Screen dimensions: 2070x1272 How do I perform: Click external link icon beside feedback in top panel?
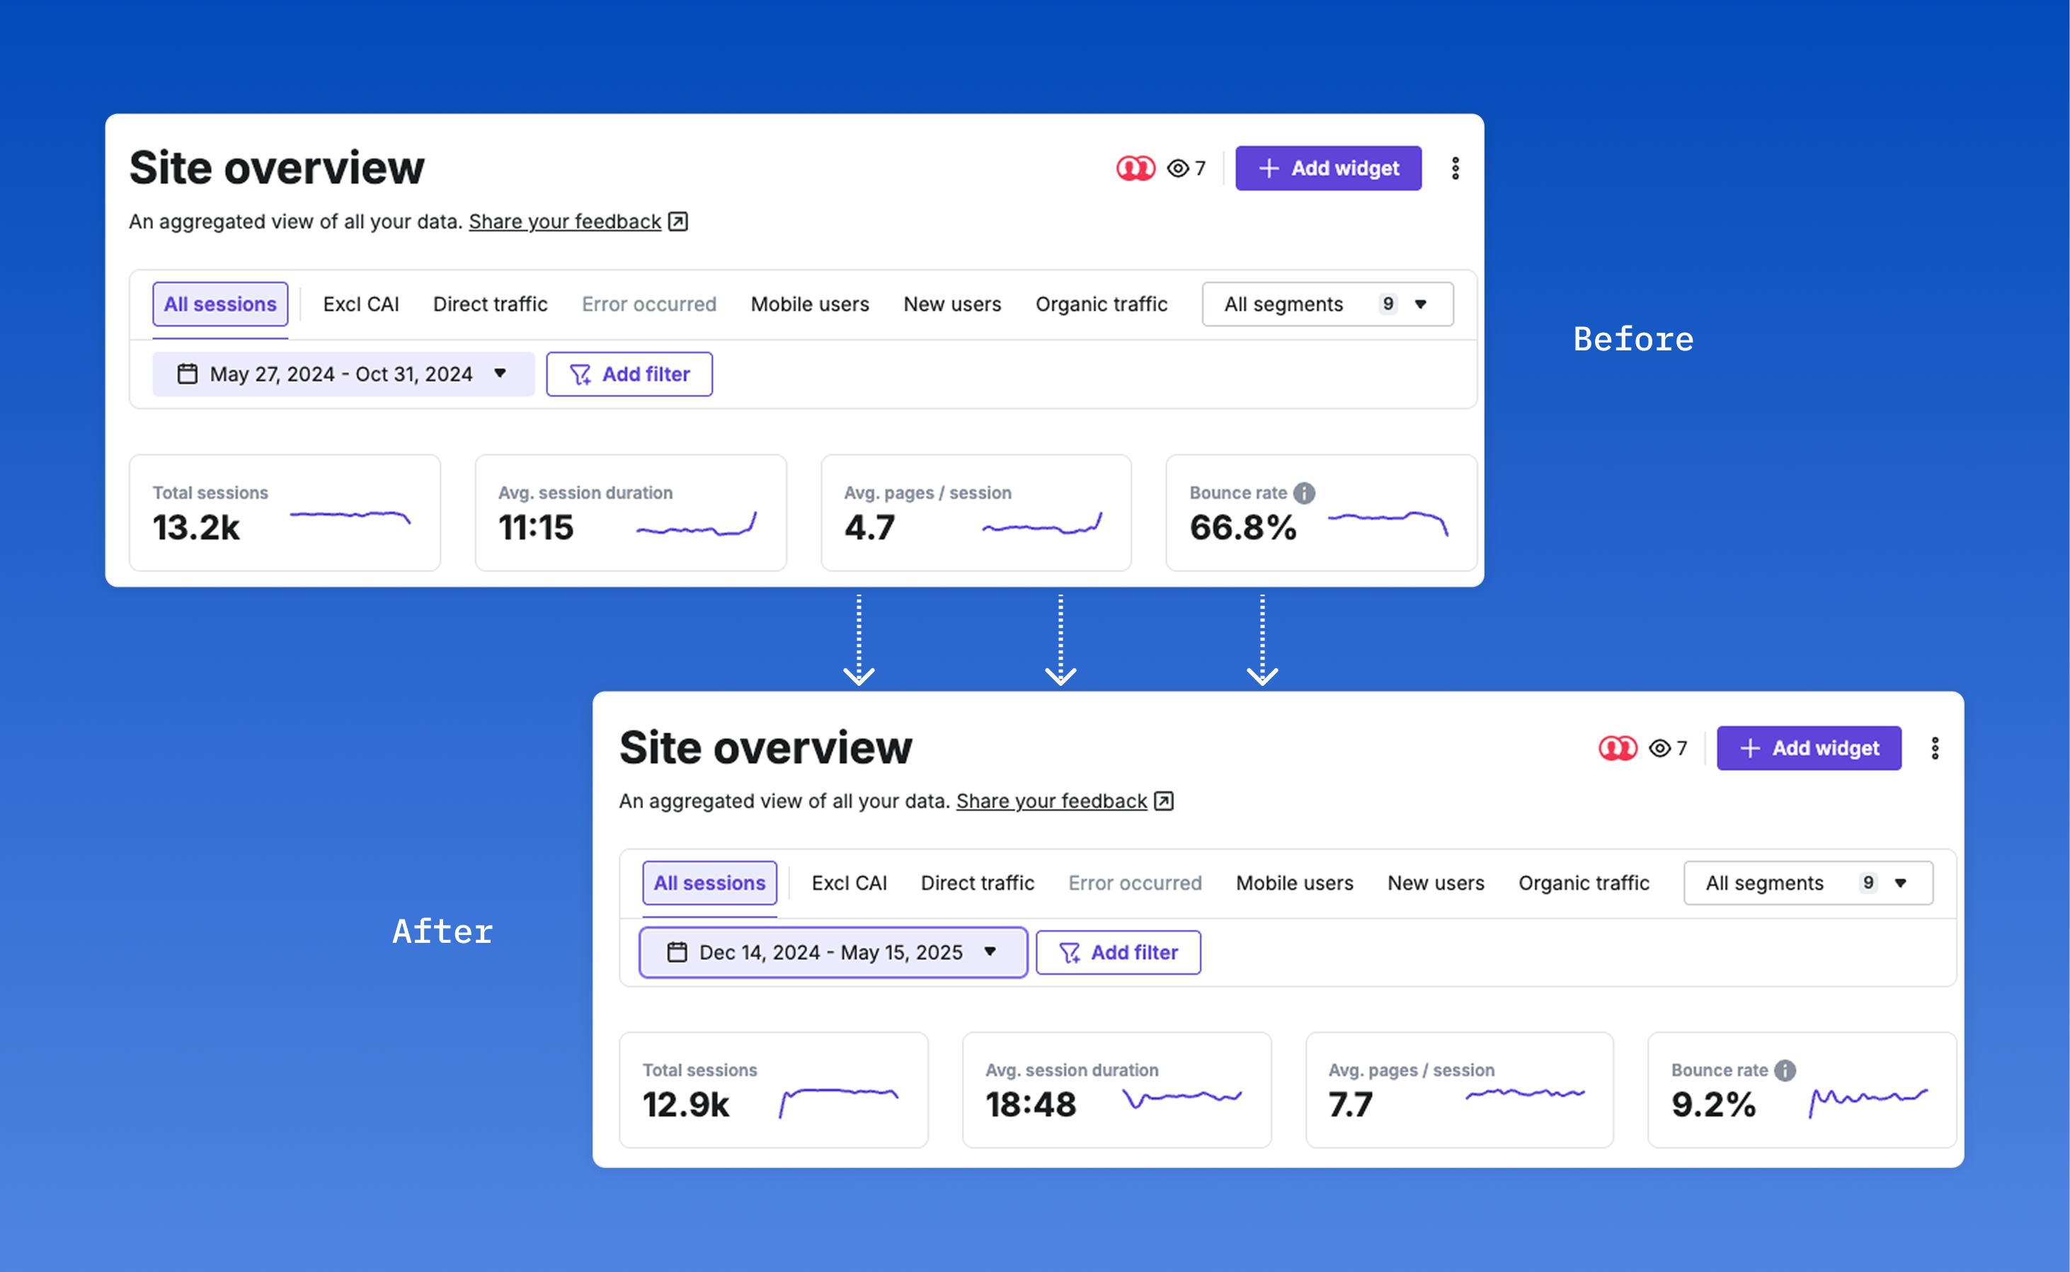pos(678,222)
